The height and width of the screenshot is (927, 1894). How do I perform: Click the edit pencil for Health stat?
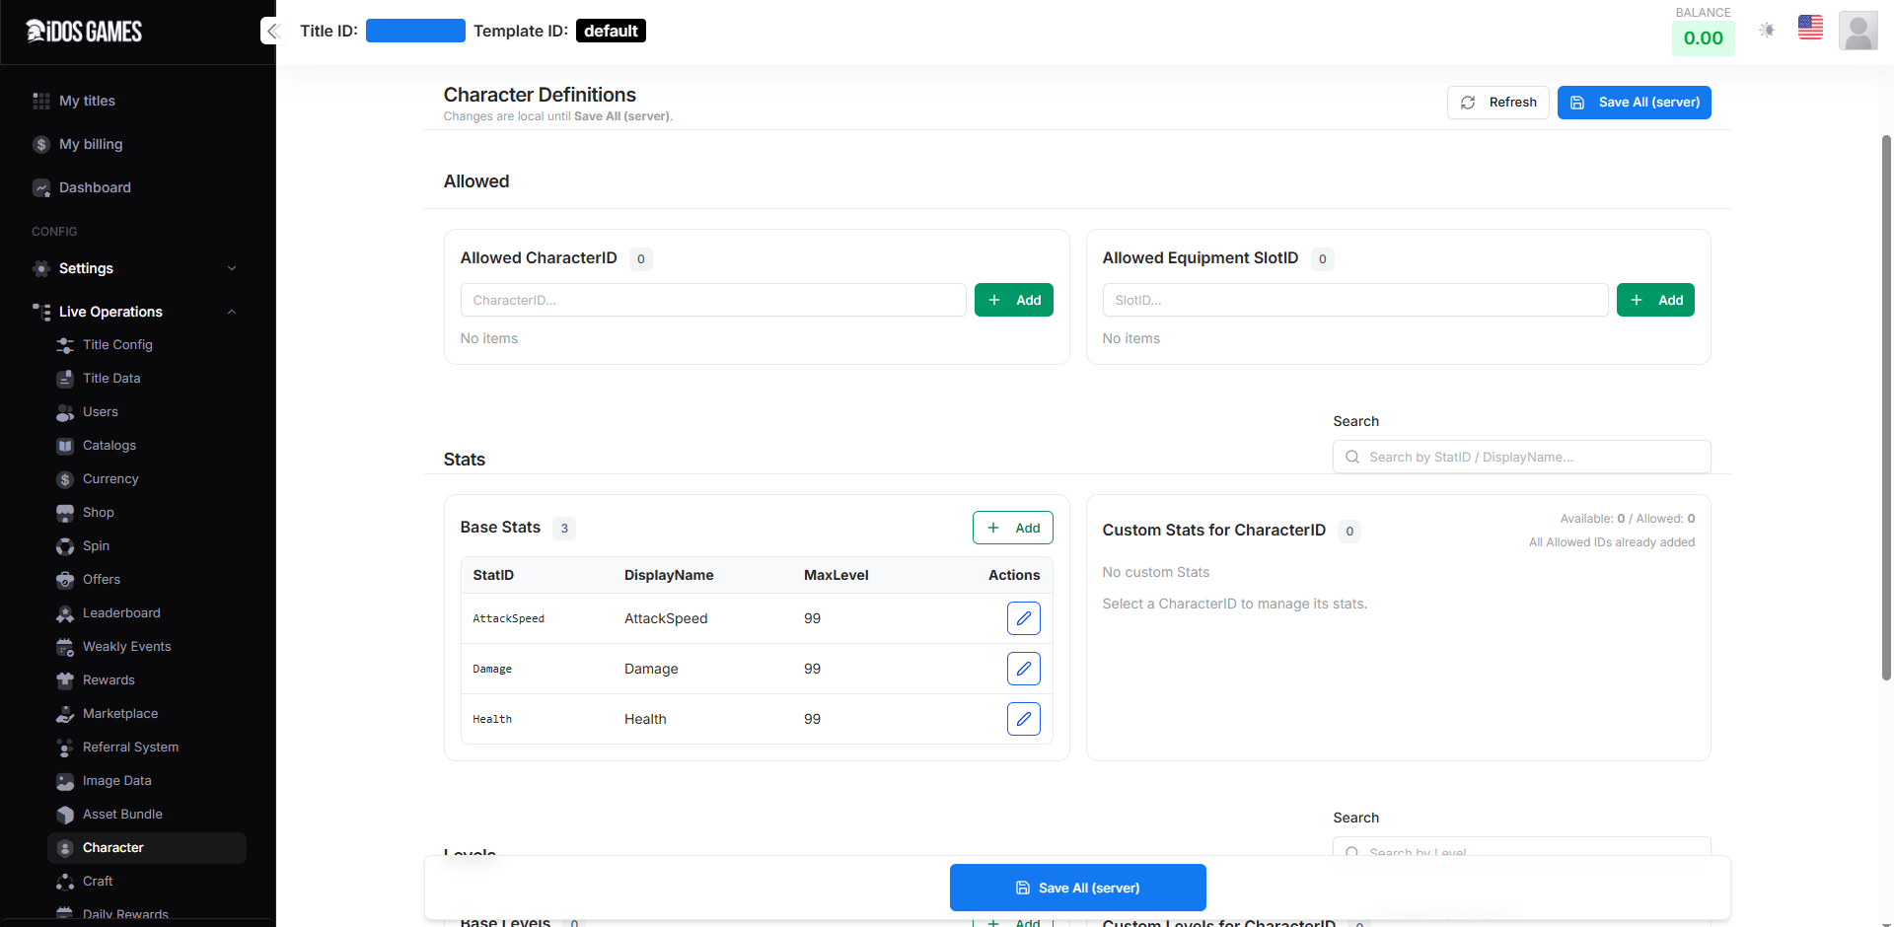click(x=1023, y=719)
